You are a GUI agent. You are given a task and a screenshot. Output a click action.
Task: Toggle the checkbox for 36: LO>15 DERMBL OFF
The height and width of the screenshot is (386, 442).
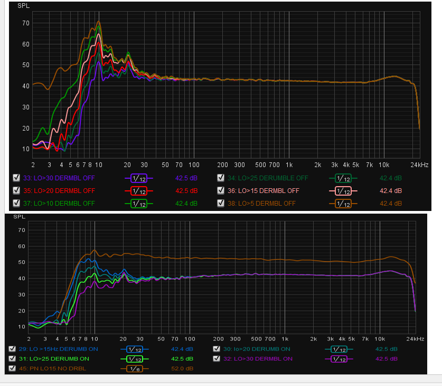pos(221,190)
